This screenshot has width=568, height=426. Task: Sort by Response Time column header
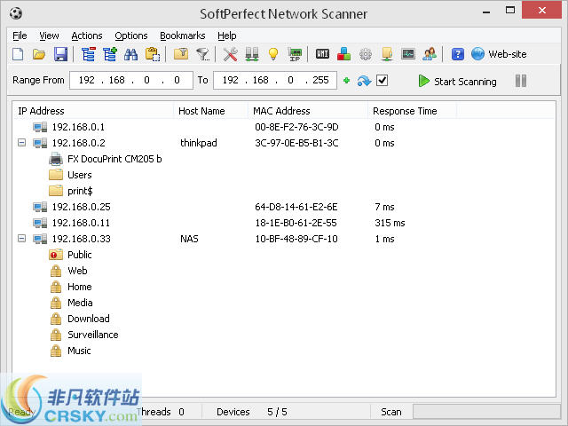click(412, 111)
